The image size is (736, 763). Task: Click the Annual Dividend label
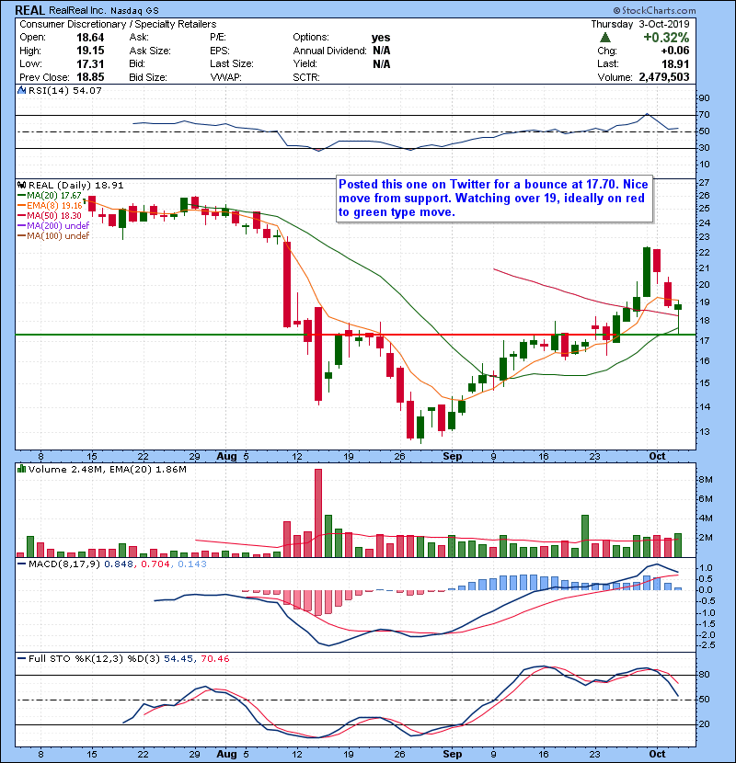[x=329, y=51]
